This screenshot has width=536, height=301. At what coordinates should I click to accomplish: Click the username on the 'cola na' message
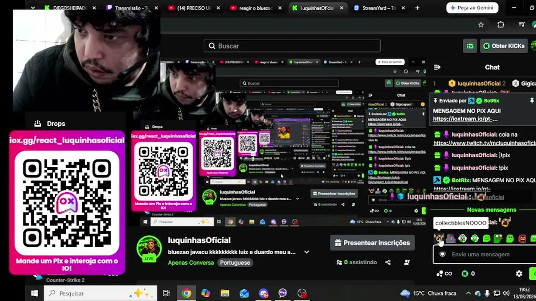tap(474, 135)
